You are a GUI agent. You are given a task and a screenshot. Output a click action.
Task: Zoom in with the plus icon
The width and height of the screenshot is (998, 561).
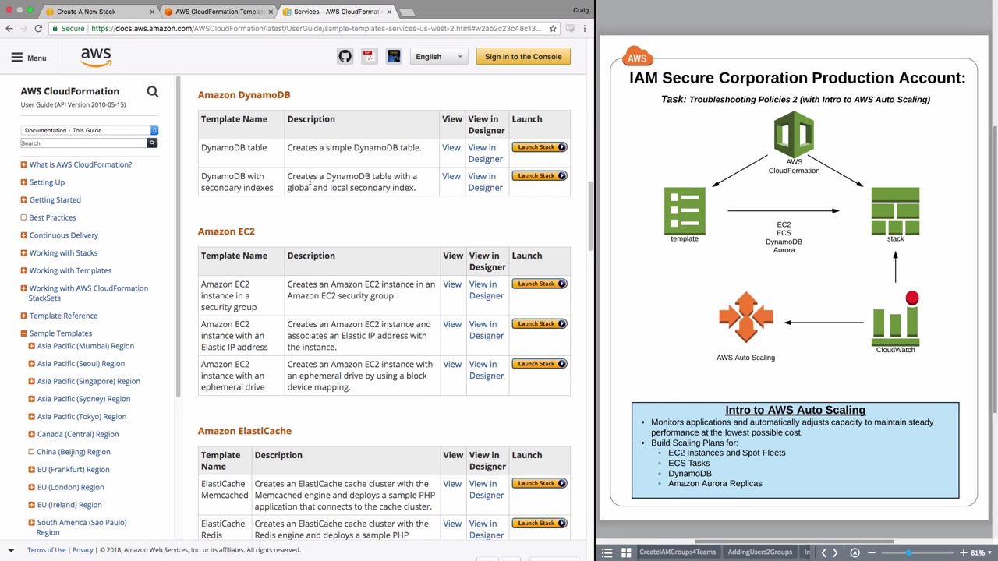point(962,552)
